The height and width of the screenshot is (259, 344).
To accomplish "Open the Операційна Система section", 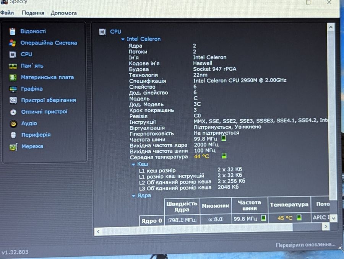I will [49, 43].
